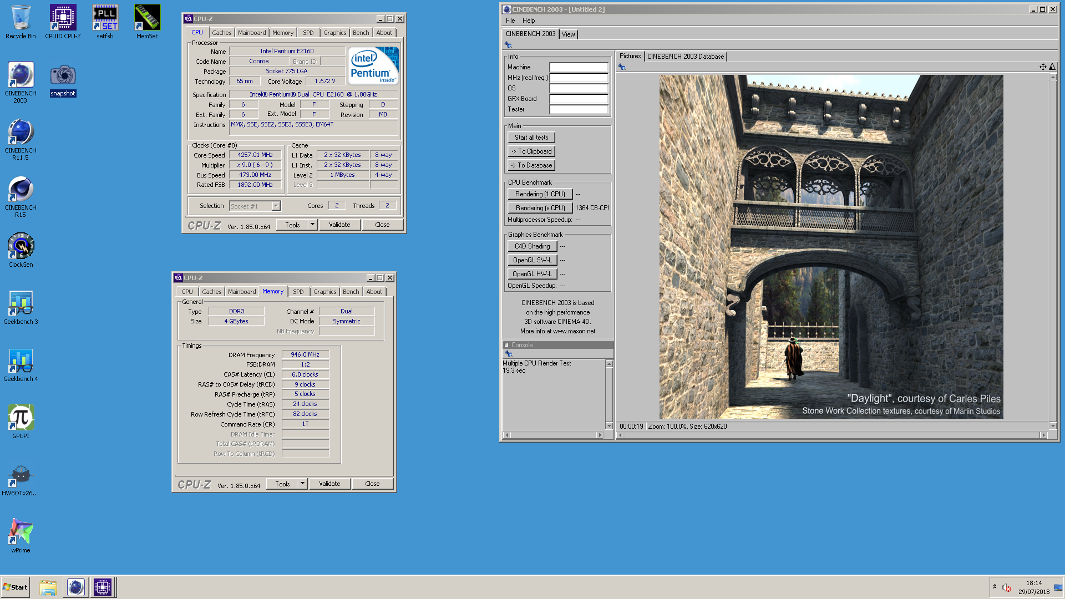Click the pin icon in Pictures panel
Screen dimensions: 1065x599
[622, 67]
